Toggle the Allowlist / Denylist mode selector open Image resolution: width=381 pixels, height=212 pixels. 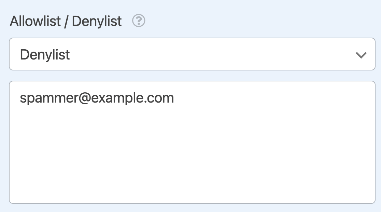point(192,54)
